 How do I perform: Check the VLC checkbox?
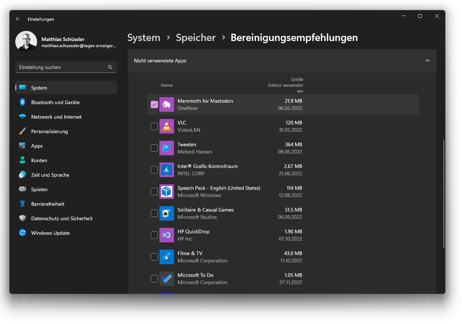pos(154,126)
